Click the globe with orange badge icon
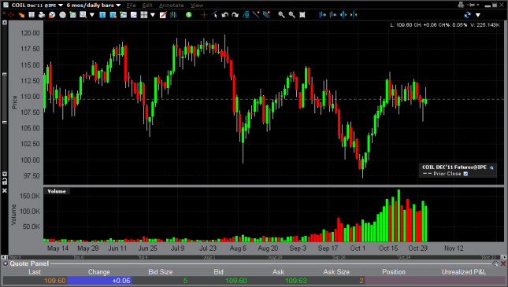The height and width of the screenshot is (287, 508). point(52,15)
